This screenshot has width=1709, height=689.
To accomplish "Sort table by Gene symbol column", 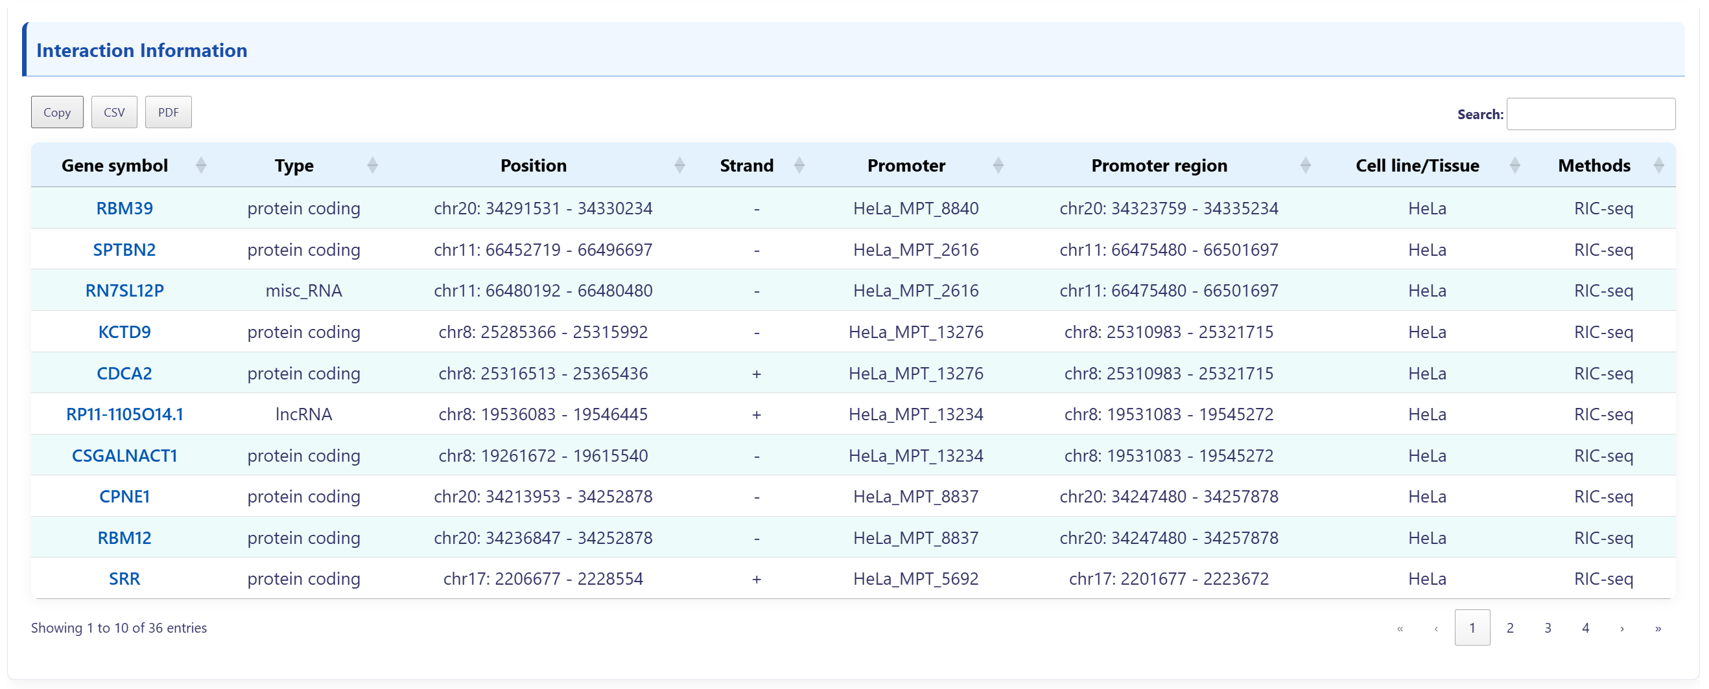I will (115, 166).
